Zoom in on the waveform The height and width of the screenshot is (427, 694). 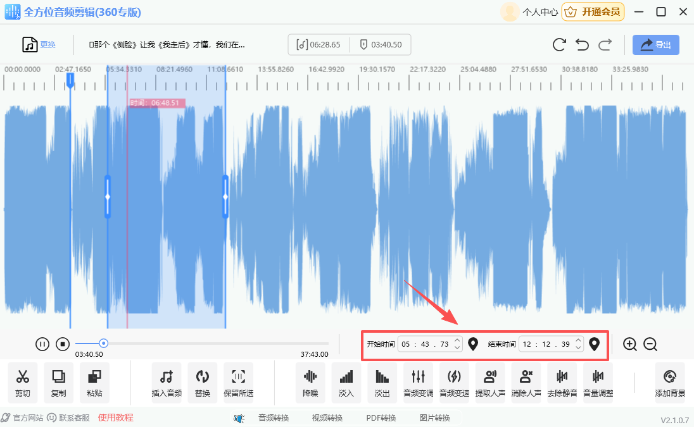point(629,344)
